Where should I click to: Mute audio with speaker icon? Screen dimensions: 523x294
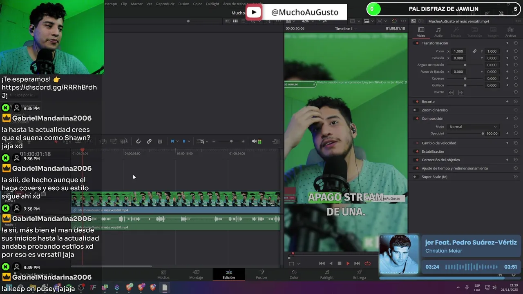(254, 141)
